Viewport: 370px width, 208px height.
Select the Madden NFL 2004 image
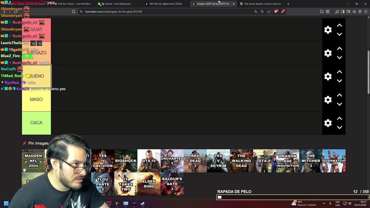tap(33, 161)
